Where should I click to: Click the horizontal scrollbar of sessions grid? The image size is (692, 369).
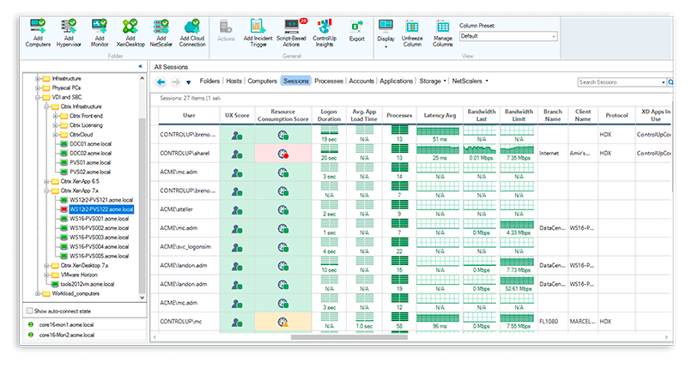(x=349, y=337)
